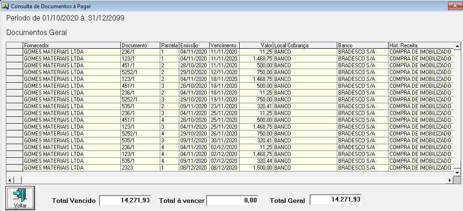Screen dimensions: 463x211
Task: Click the Documento column header
Action: [140, 45]
